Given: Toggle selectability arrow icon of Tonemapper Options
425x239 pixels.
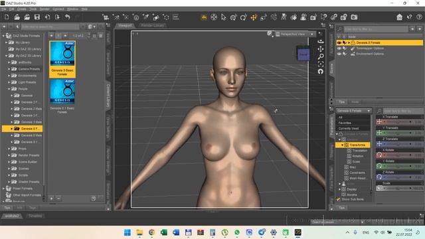Looking at the screenshot, I should click(345, 48).
